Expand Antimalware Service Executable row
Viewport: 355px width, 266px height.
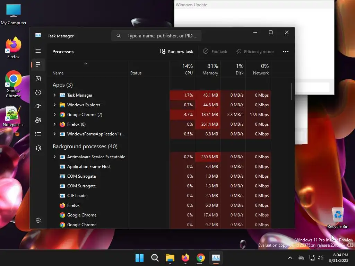pyautogui.click(x=54, y=157)
